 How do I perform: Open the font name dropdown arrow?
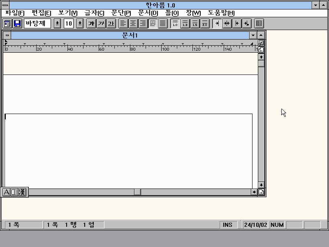[57, 23]
